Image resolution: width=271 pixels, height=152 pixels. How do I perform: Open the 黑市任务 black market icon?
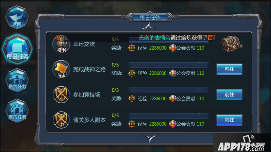(x=17, y=111)
